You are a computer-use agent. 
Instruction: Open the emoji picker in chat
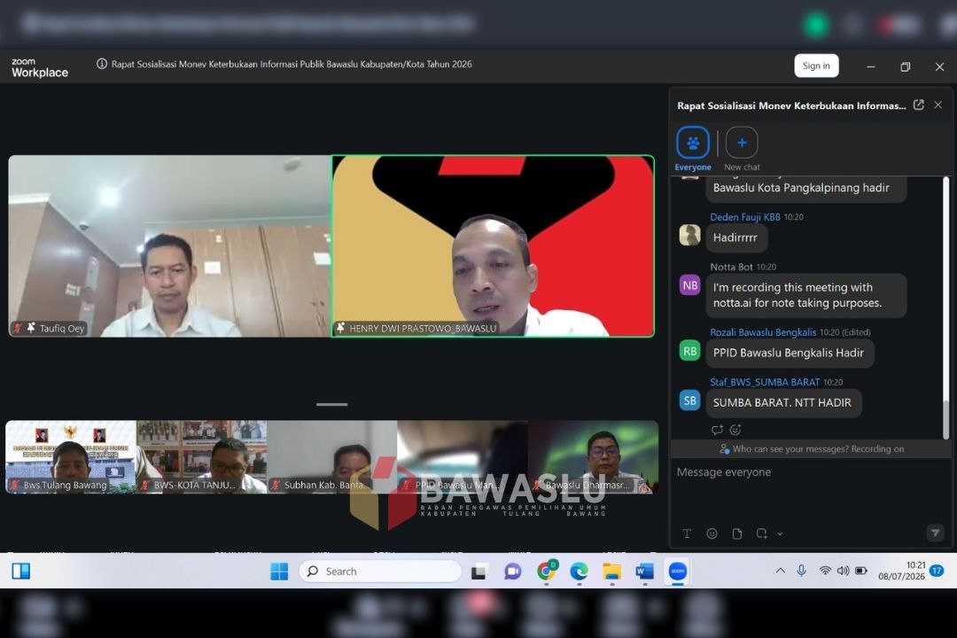point(712,533)
